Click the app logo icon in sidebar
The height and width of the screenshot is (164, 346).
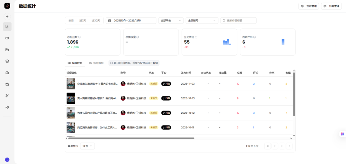click(7, 6)
